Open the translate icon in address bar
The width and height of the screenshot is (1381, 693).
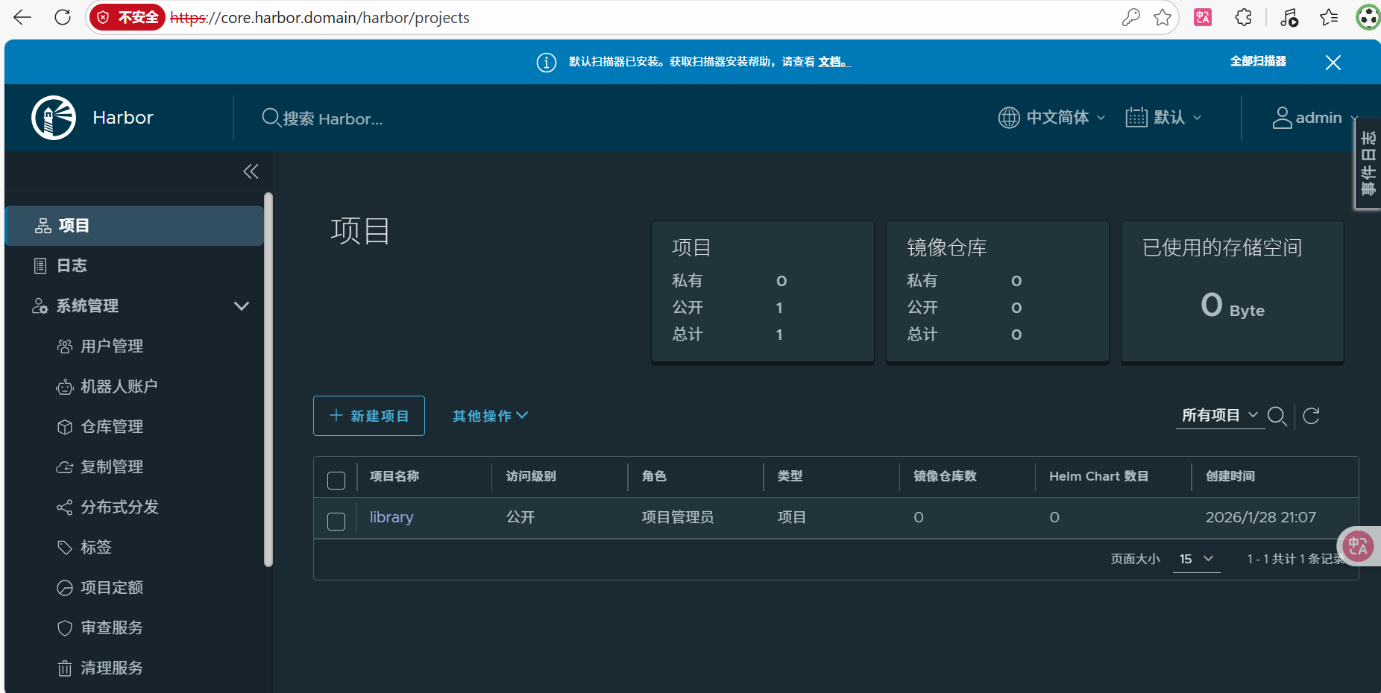1203,17
